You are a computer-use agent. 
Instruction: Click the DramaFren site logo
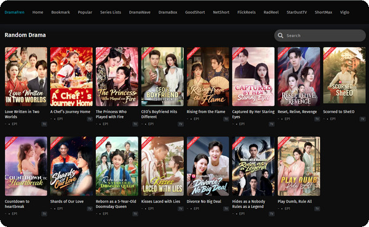[14, 12]
